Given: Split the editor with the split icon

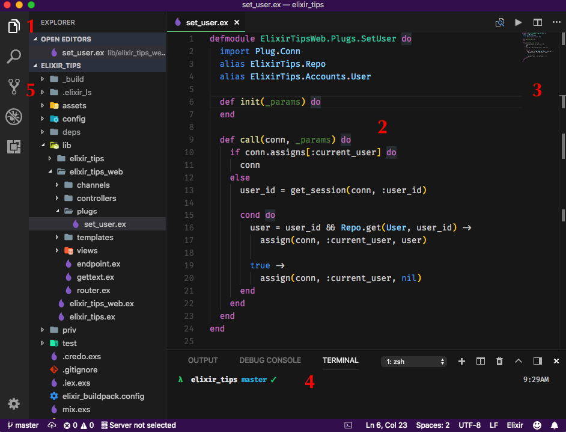Looking at the screenshot, I should [x=537, y=22].
